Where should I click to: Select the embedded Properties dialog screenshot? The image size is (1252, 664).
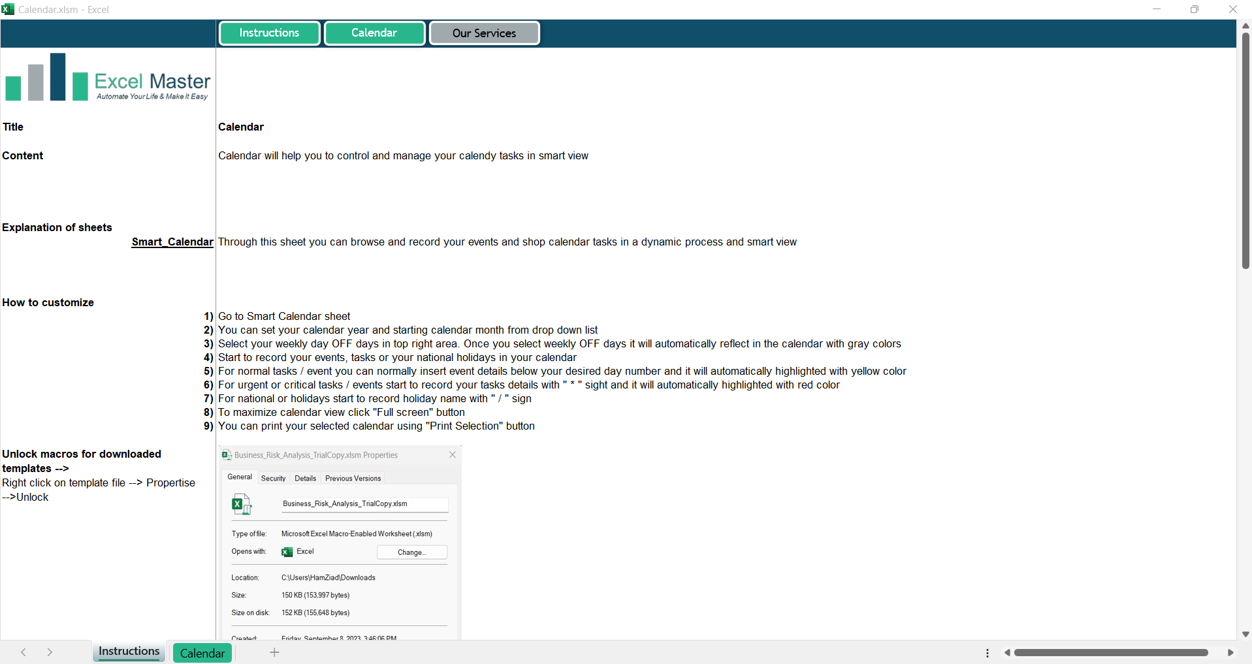(x=340, y=543)
